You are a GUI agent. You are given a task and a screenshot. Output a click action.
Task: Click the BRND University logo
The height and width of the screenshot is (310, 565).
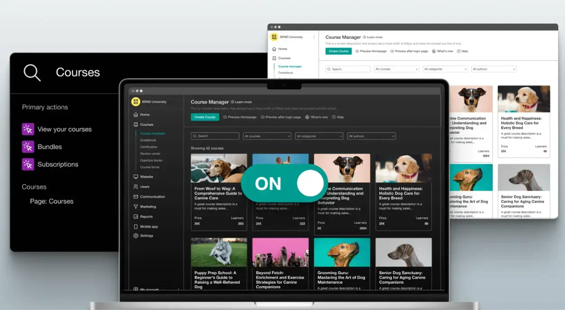tap(136, 101)
